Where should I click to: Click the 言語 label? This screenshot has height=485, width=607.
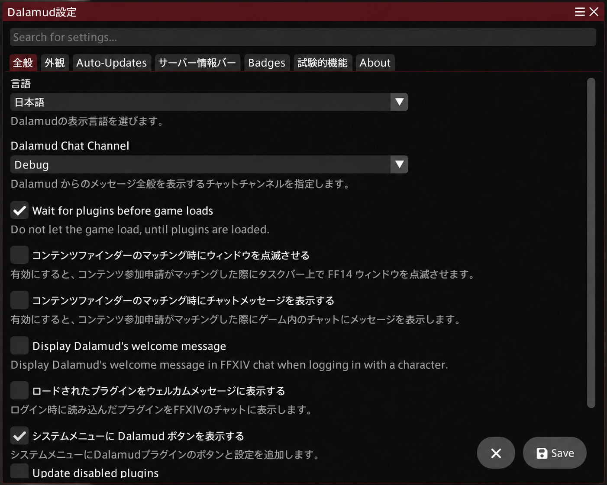pos(21,83)
